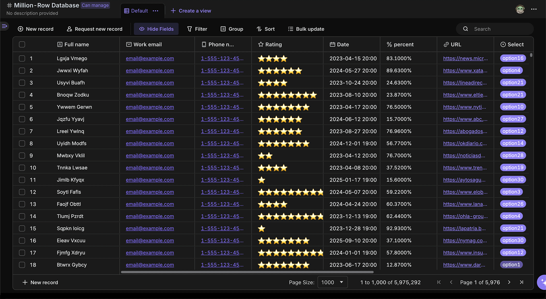Open the Group options menu
This screenshot has width=546, height=299.
pyautogui.click(x=232, y=29)
